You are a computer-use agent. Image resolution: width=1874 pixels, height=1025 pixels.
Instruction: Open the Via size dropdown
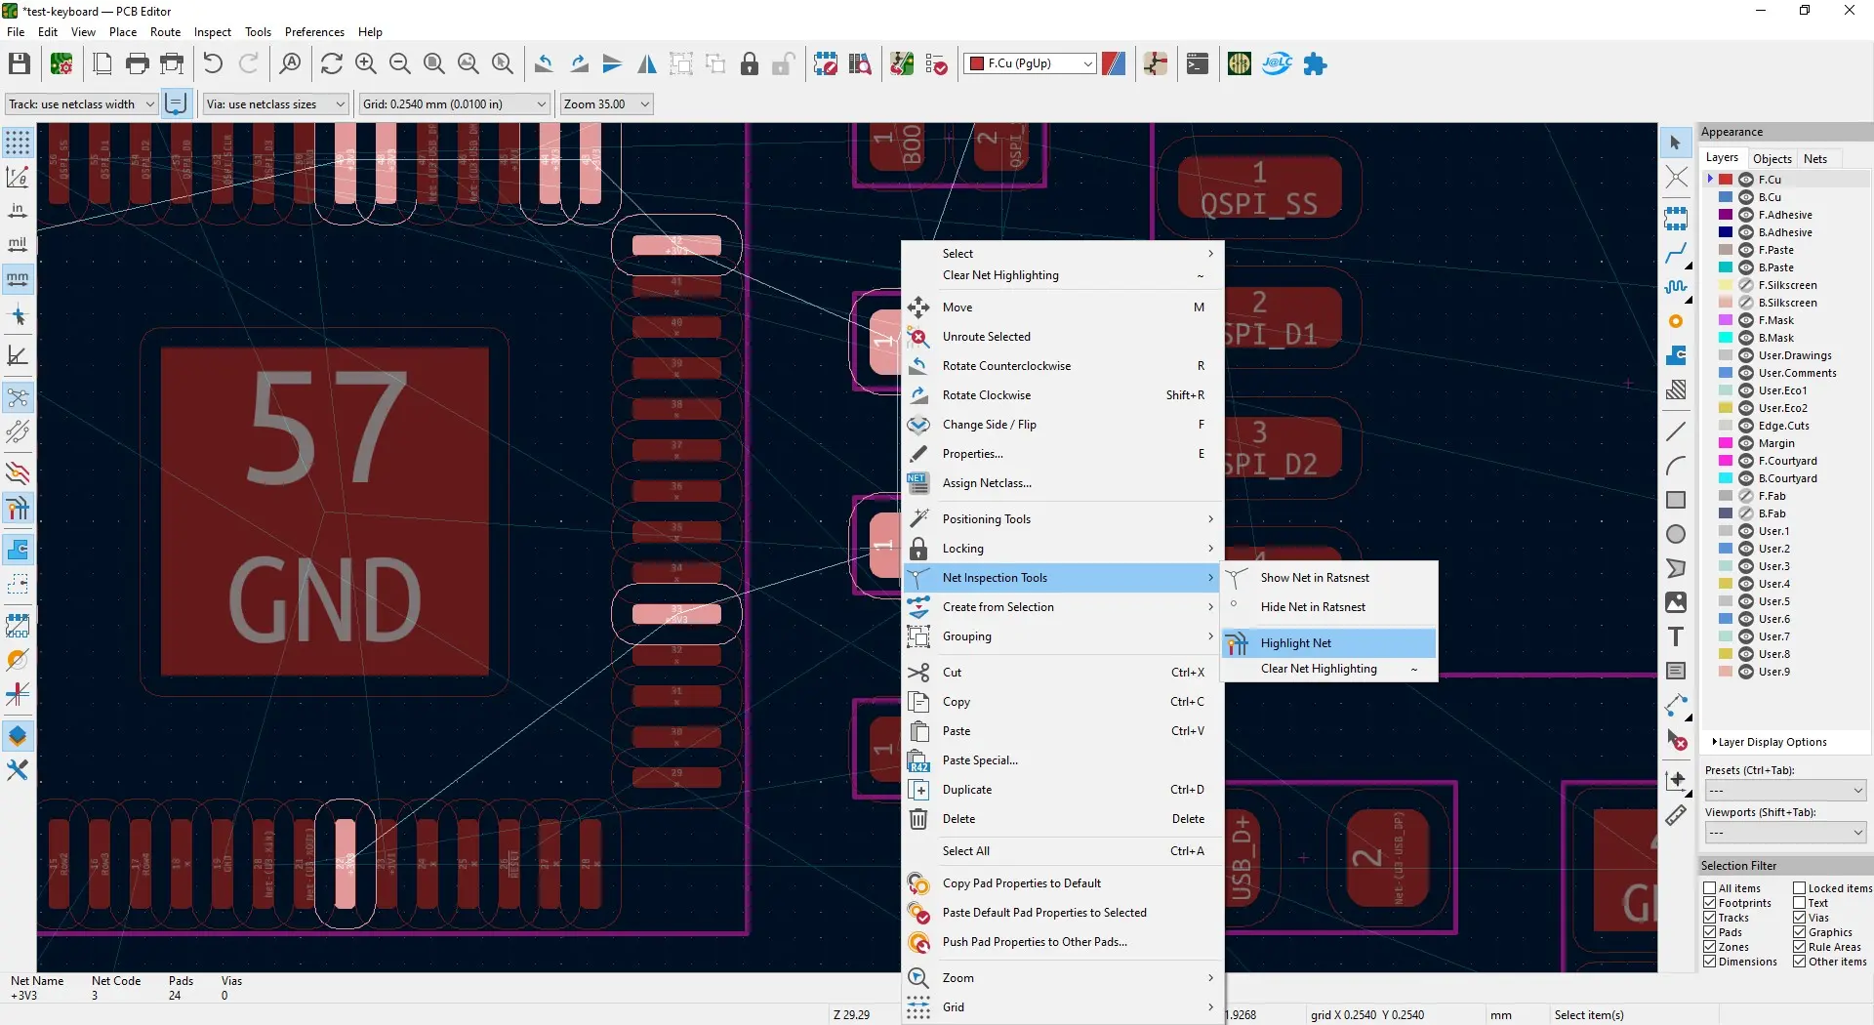tap(276, 104)
